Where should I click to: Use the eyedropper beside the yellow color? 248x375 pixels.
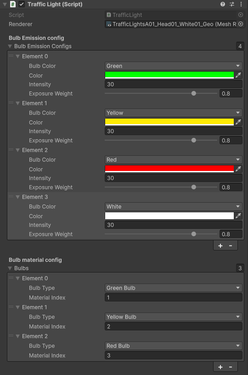click(x=238, y=122)
